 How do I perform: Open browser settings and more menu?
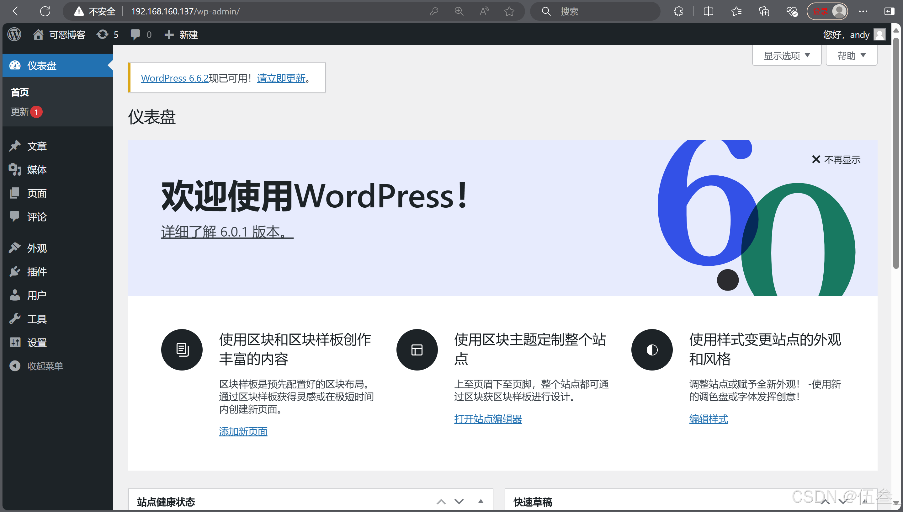point(863,11)
